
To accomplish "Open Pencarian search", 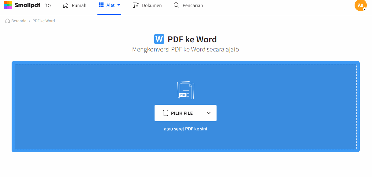I will tap(188, 5).
